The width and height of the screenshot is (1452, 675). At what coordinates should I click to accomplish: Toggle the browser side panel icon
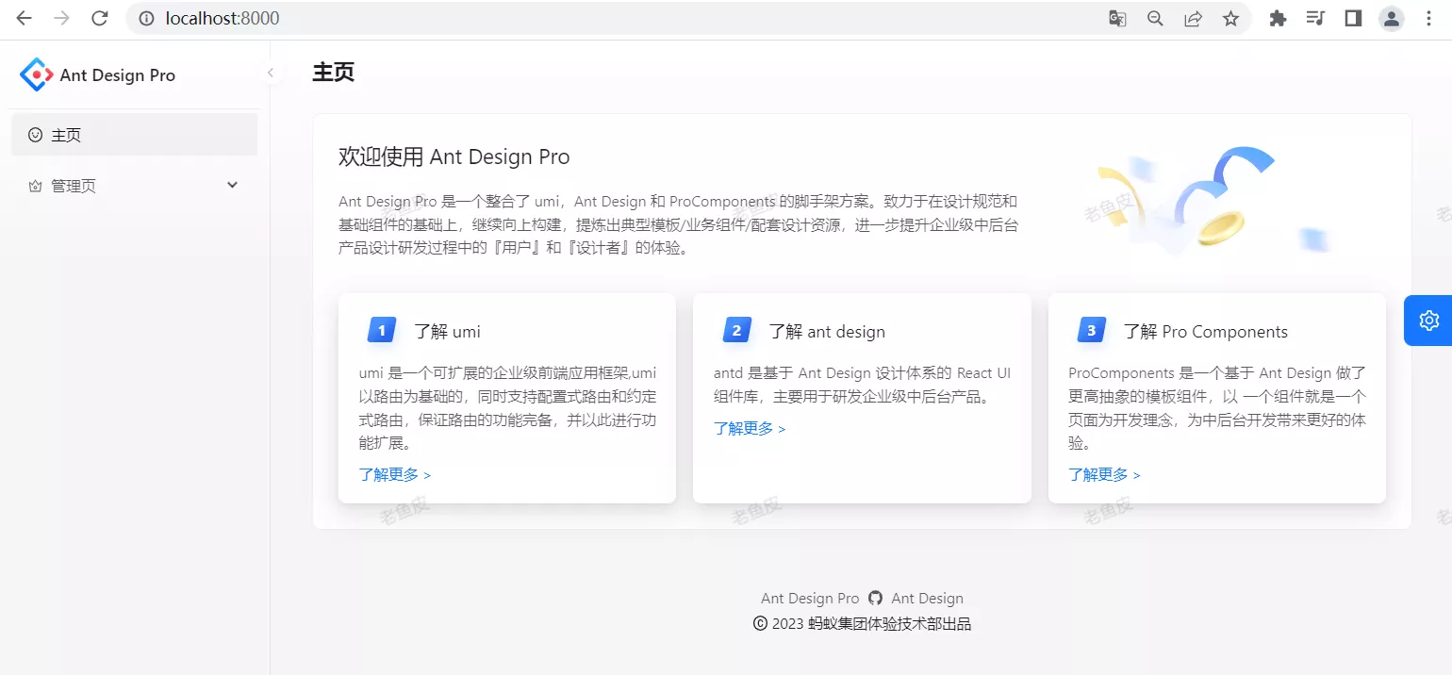click(1353, 18)
